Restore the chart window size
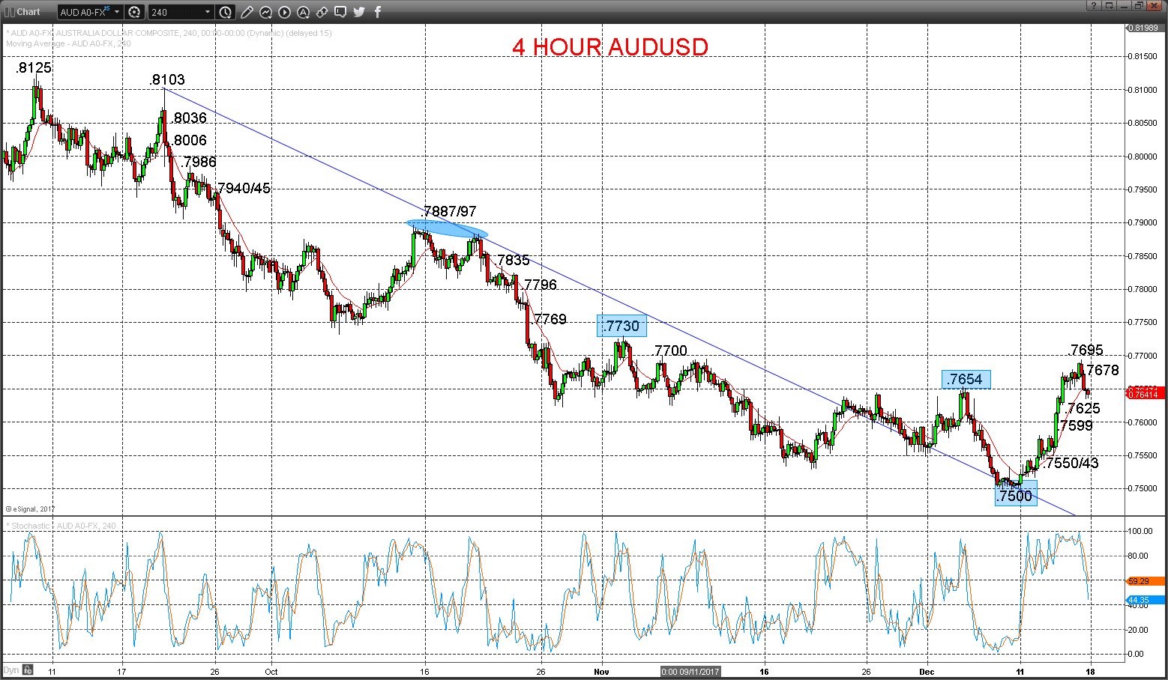The image size is (1168, 680). 1140,6
